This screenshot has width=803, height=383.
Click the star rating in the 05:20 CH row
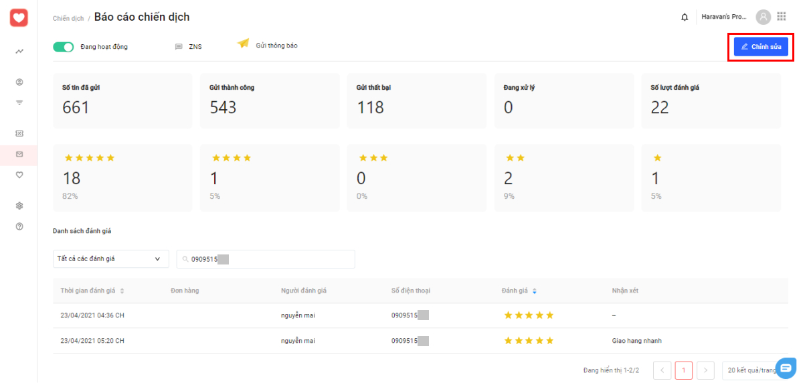[529, 340]
